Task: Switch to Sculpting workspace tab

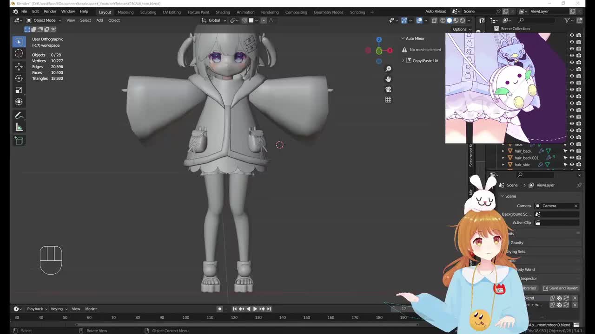Action: (148, 12)
